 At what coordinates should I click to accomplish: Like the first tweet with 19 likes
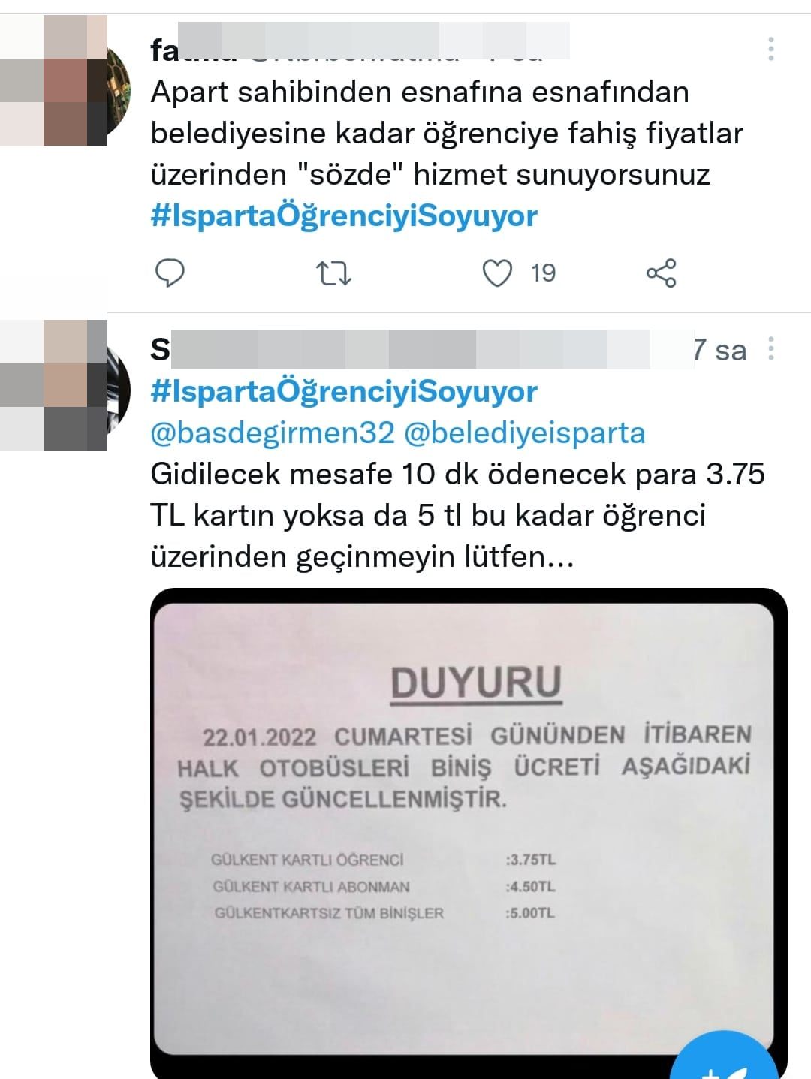[497, 273]
